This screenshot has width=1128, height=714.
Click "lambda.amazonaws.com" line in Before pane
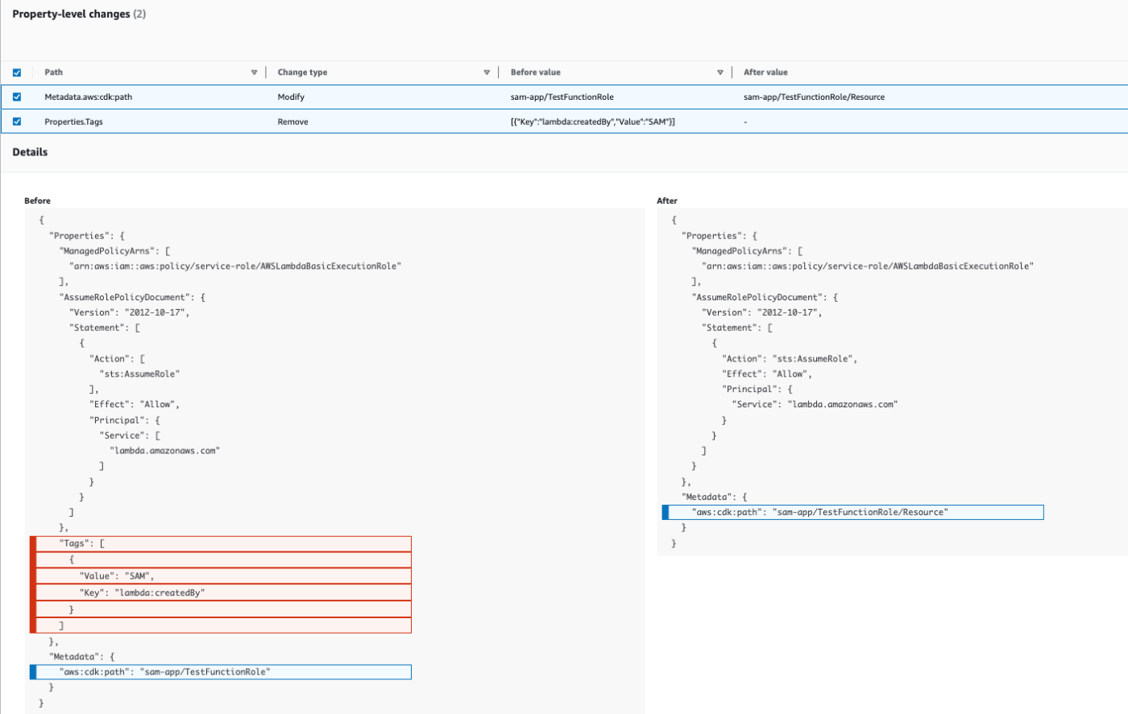tap(164, 451)
